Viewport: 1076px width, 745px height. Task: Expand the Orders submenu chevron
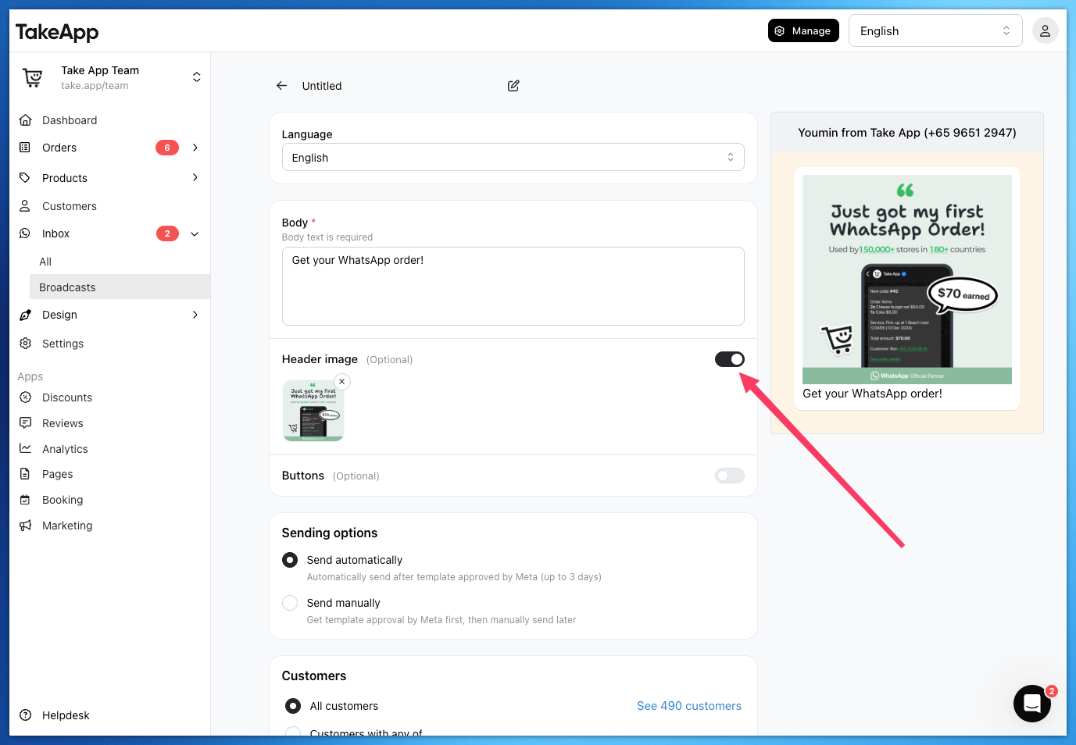[195, 148]
